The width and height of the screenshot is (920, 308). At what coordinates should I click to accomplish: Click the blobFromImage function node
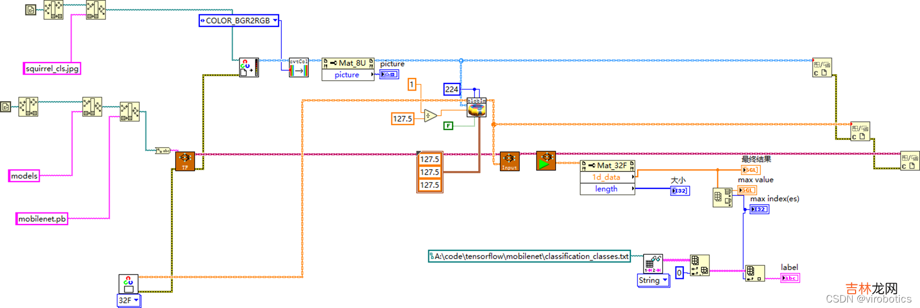[x=476, y=107]
